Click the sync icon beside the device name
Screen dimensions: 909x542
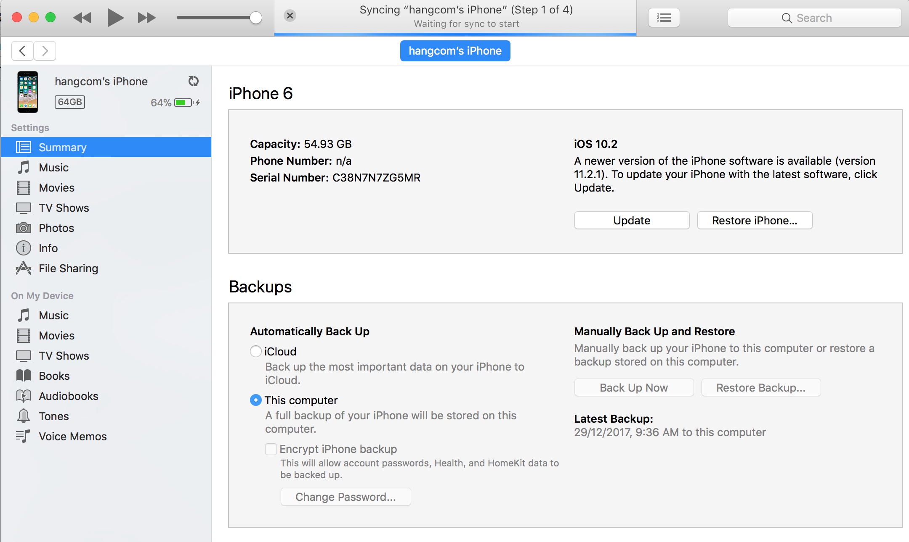193,81
